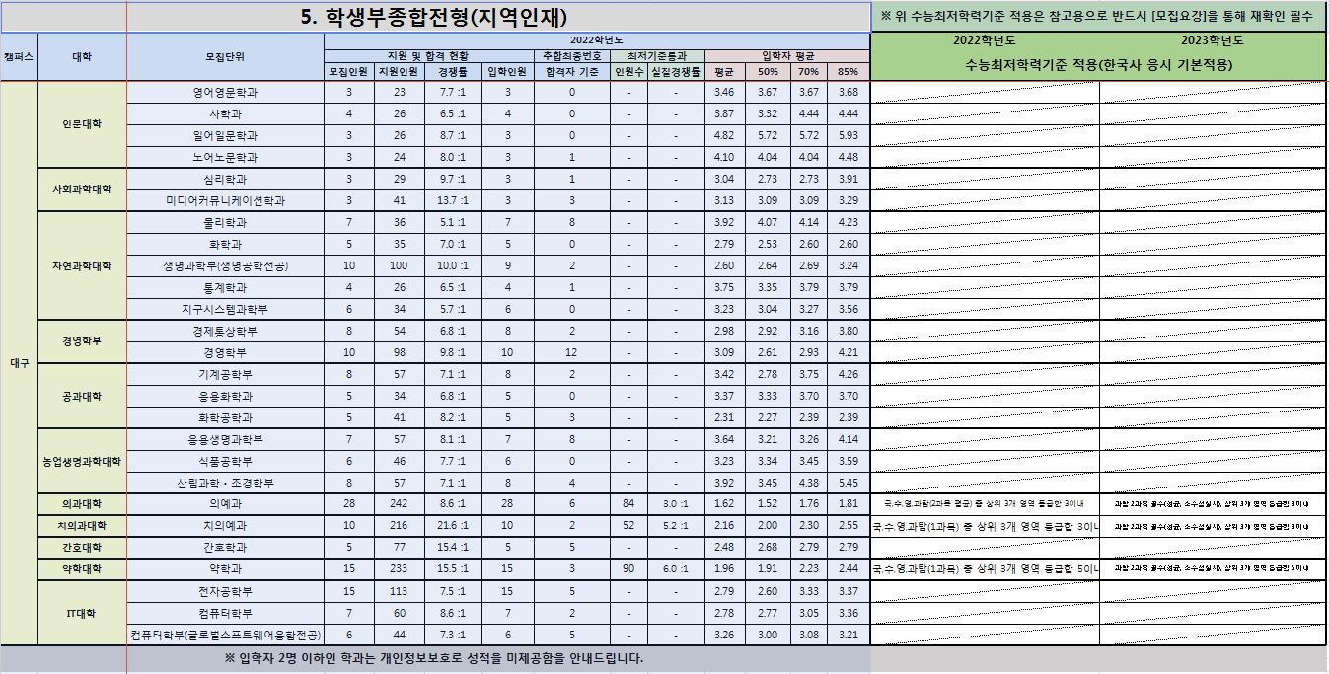Click the '식품공학부' department cell
The width and height of the screenshot is (1329, 674).
pyautogui.click(x=225, y=461)
